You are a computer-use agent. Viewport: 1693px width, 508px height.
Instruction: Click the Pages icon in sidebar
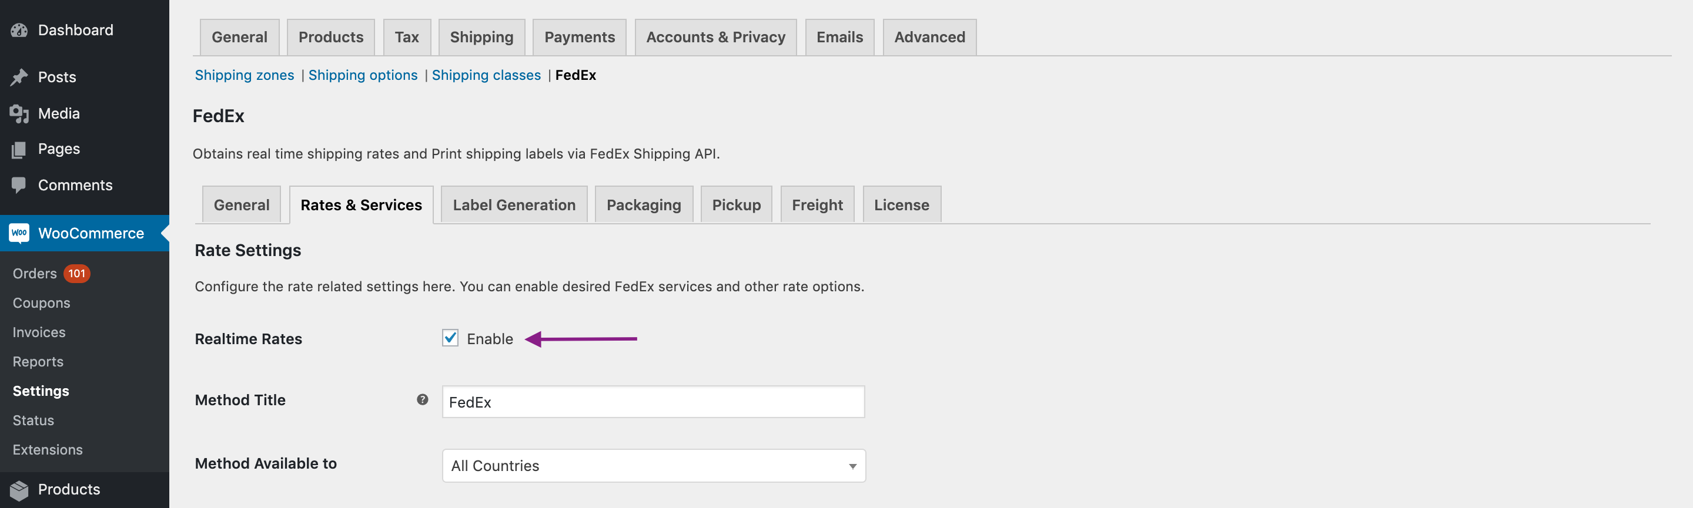19,150
